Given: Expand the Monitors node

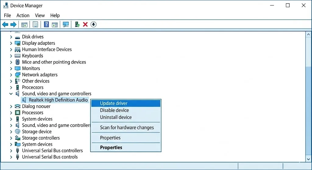Looking at the screenshot, I should coord(11,68).
